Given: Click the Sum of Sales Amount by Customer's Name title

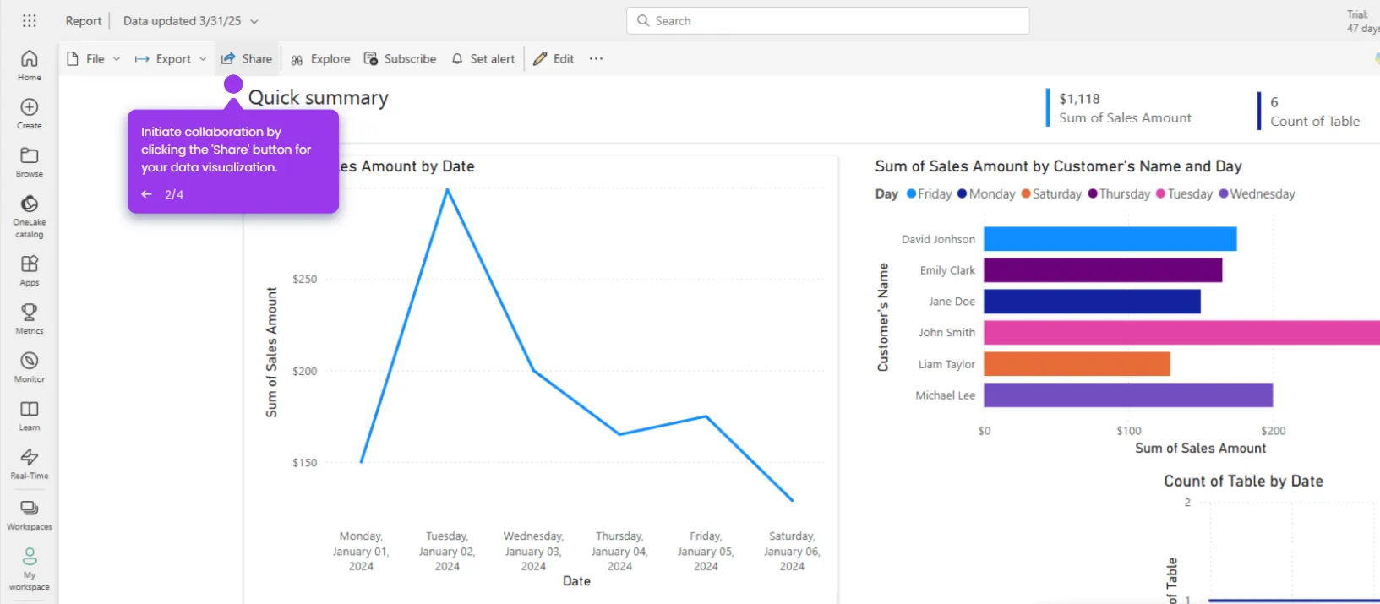Looking at the screenshot, I should point(1058,166).
